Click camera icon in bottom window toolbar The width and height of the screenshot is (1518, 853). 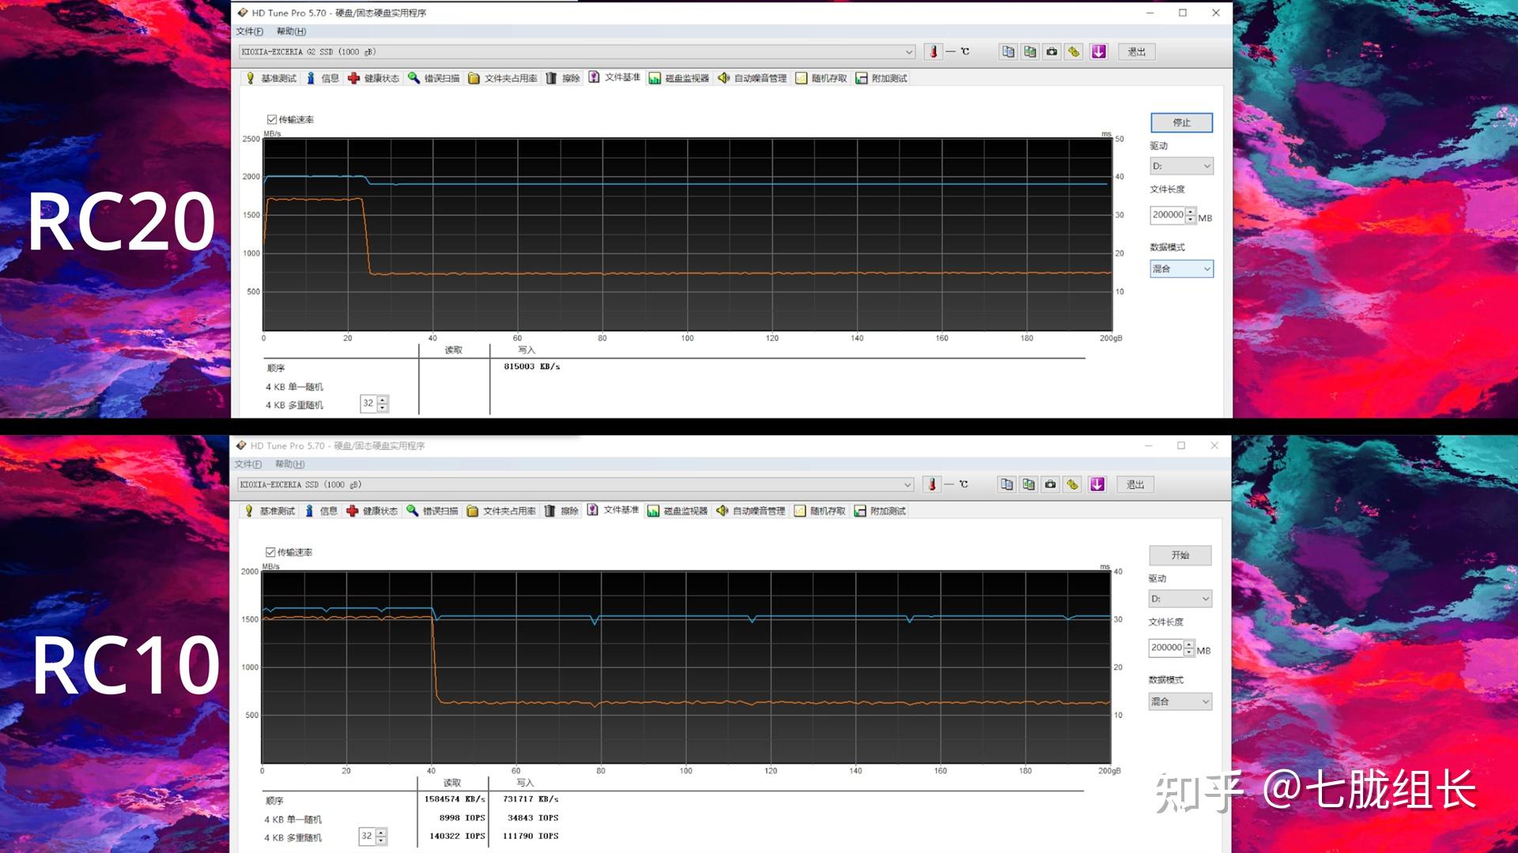(x=1050, y=485)
